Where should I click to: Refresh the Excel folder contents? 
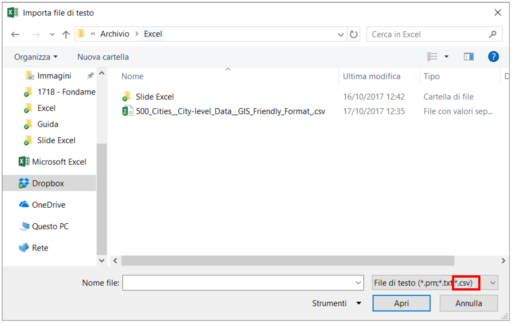(x=354, y=34)
